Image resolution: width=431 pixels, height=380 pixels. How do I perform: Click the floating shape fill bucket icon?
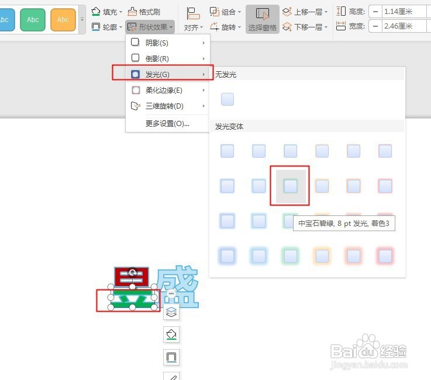tap(171, 334)
